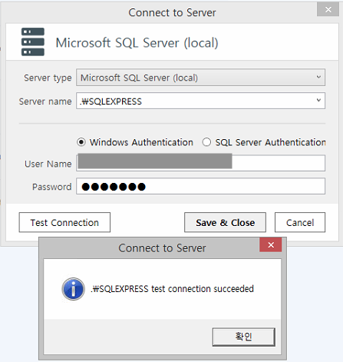Click the Cancel button
This screenshot has height=362, width=343.
tap(300, 222)
